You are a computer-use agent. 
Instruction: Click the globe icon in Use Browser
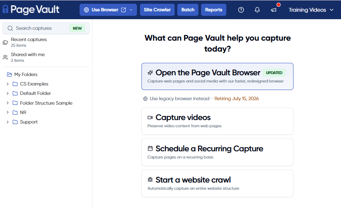coord(86,10)
